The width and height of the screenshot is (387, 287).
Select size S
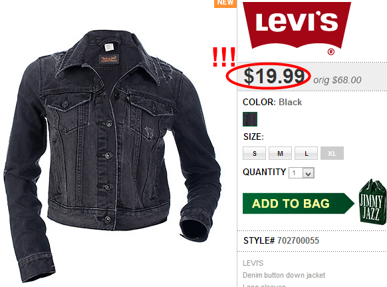[x=255, y=153]
